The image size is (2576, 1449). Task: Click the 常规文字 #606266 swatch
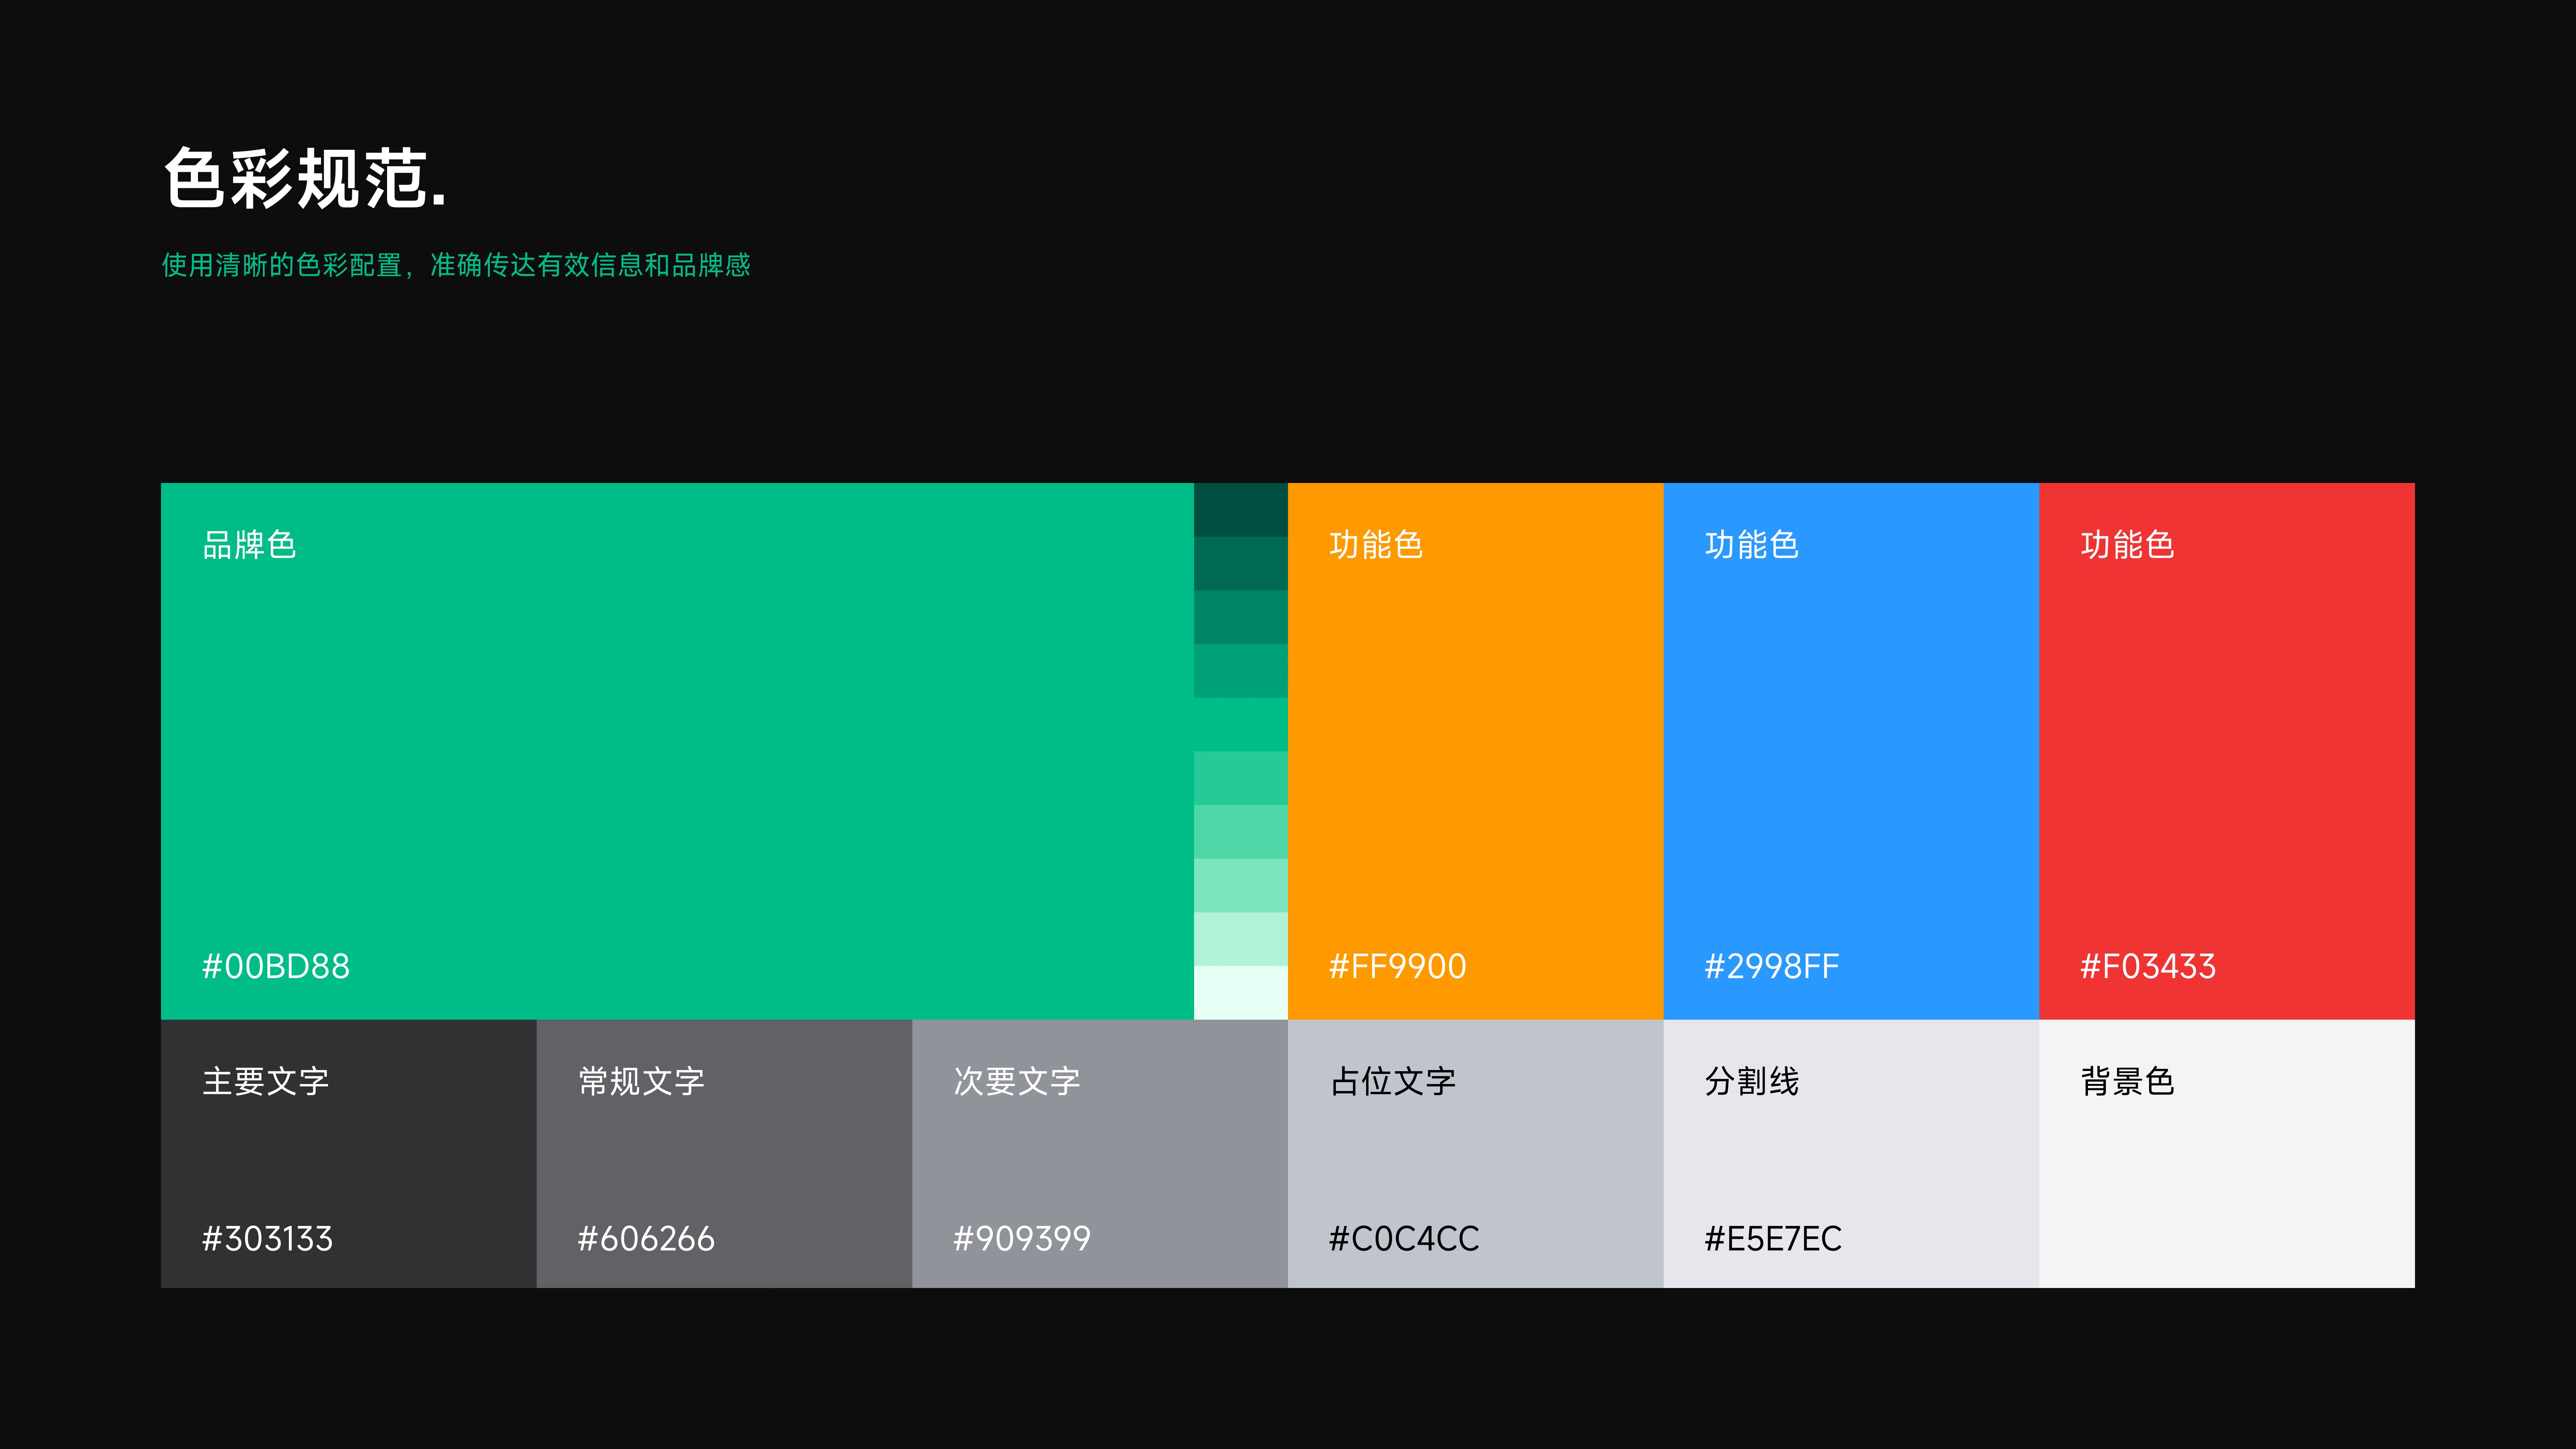[724, 1153]
